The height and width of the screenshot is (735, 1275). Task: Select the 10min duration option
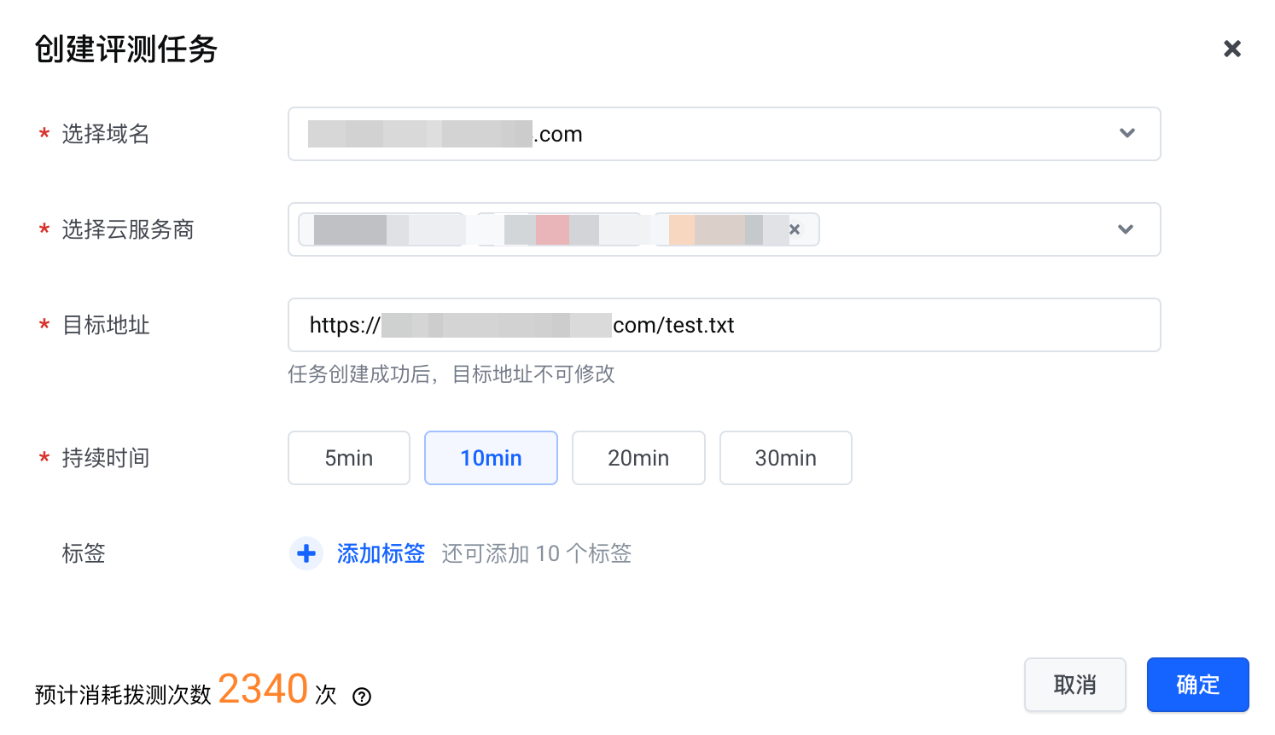[491, 458]
